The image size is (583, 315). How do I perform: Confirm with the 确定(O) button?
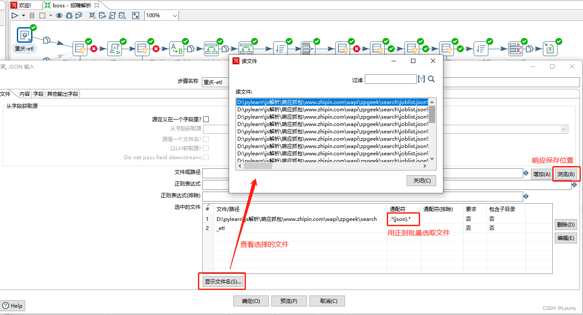[251, 301]
